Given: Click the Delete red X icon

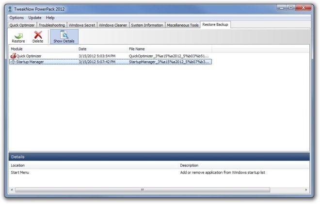Looking at the screenshot, I should [x=38, y=35].
